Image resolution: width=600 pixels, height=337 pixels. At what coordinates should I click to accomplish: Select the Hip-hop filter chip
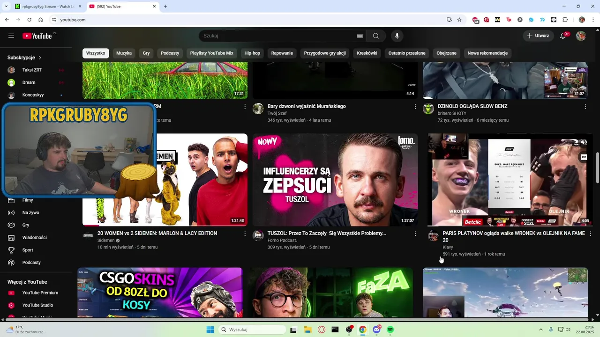pyautogui.click(x=252, y=53)
